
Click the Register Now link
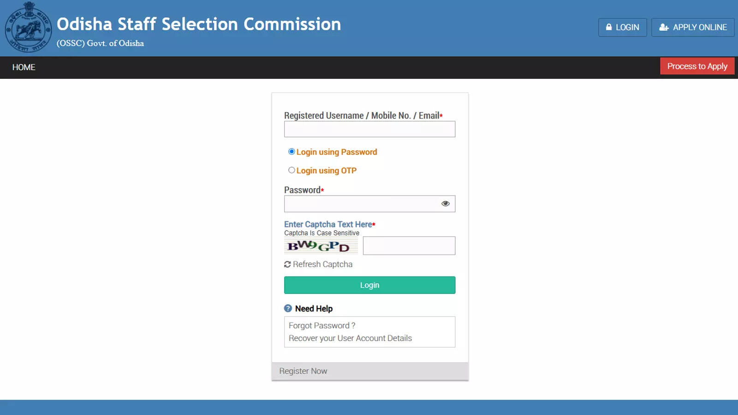[x=303, y=371]
